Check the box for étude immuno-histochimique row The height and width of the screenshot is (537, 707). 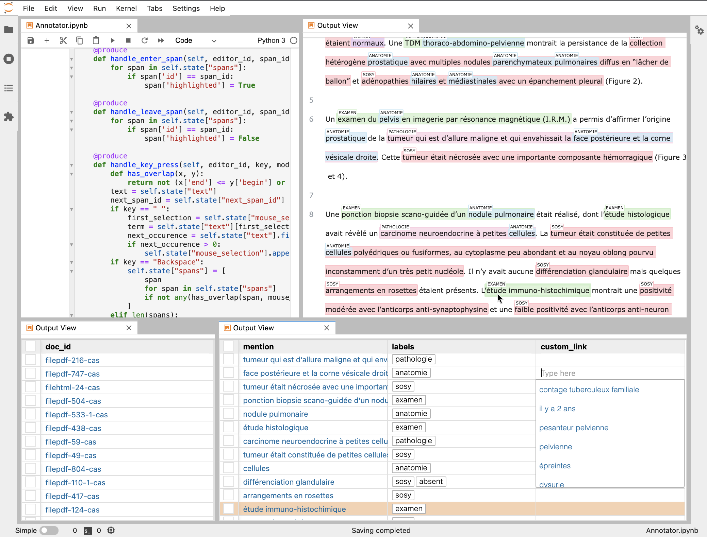[x=229, y=508]
